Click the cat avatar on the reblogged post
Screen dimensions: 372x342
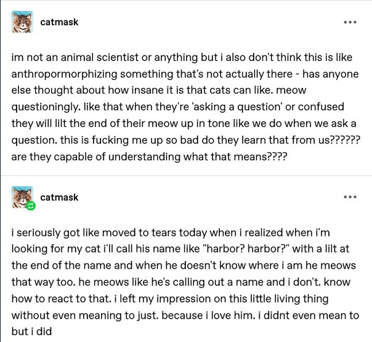coord(22,197)
